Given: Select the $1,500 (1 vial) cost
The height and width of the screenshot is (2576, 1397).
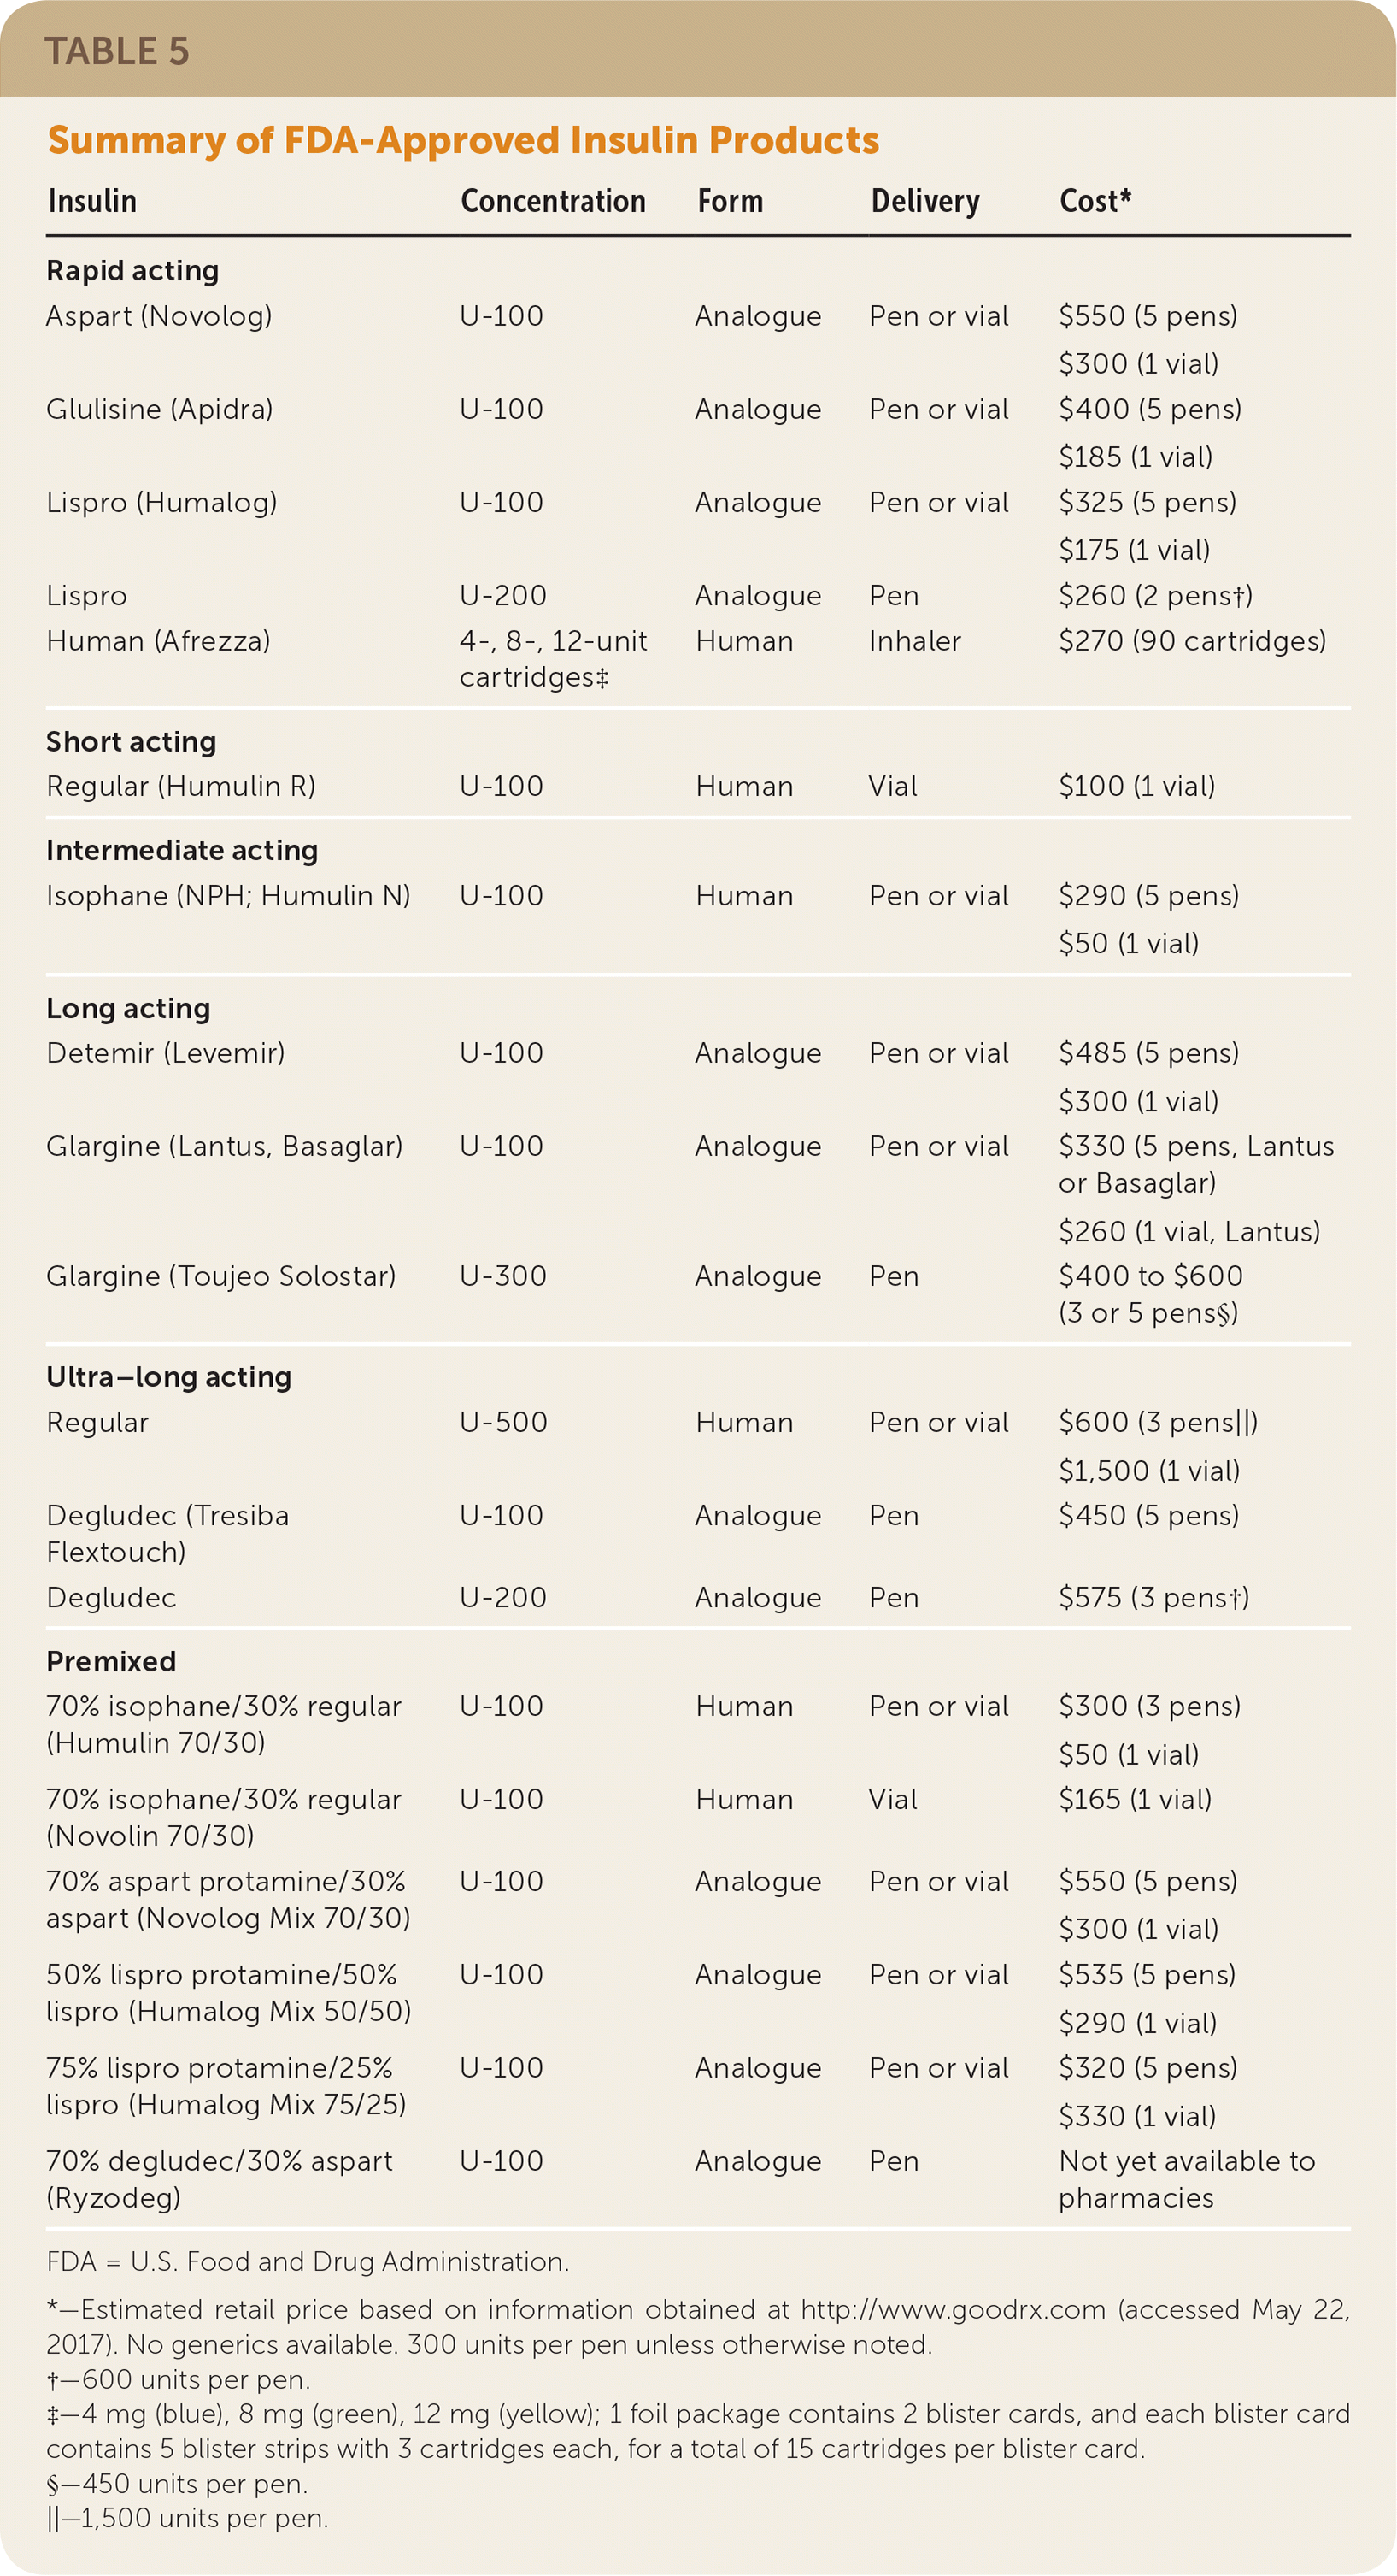Looking at the screenshot, I should (x=1149, y=1470).
